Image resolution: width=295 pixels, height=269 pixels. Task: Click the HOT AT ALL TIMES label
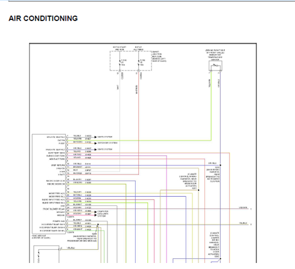[x=138, y=48]
